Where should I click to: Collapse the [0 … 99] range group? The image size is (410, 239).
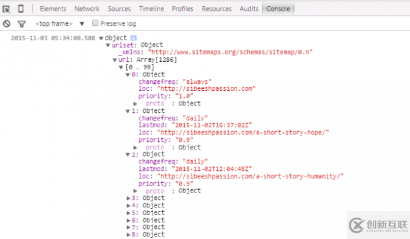(x=121, y=67)
